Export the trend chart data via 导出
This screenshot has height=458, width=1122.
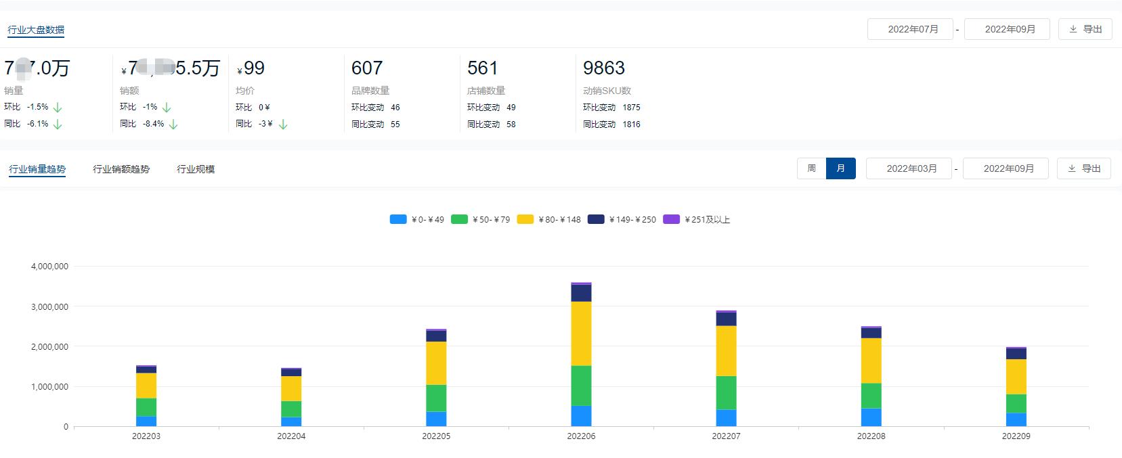coord(1084,168)
